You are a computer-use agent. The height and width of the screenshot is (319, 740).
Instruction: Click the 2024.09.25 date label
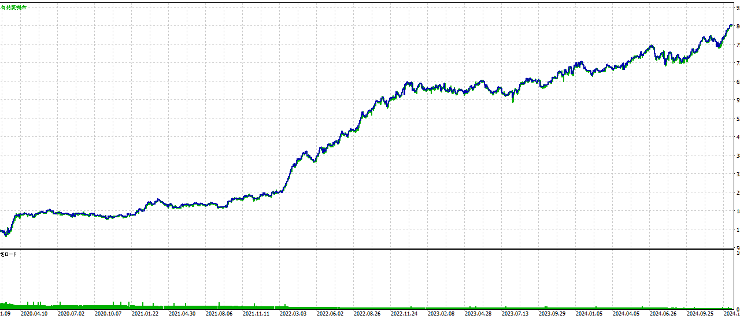[x=700, y=314]
